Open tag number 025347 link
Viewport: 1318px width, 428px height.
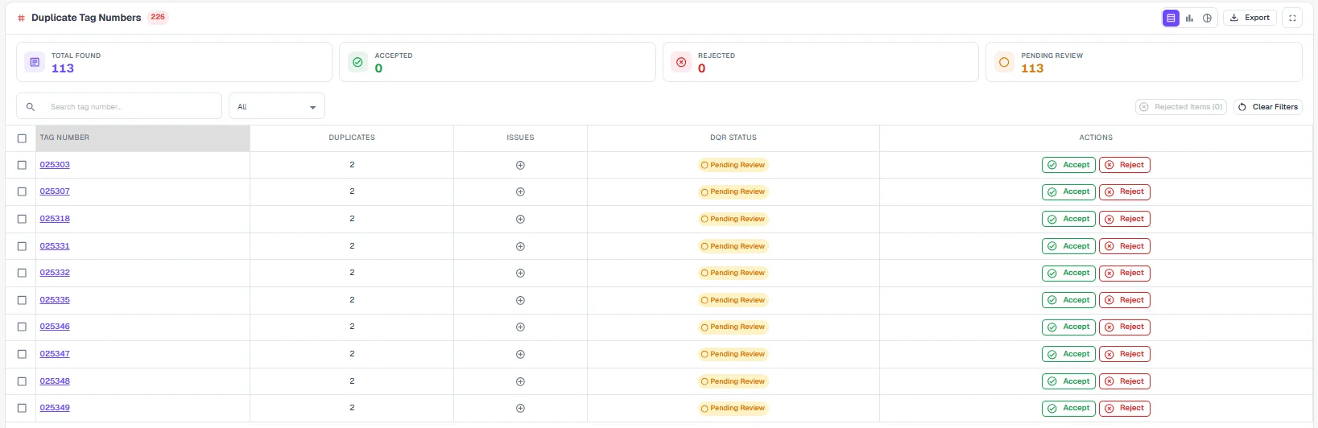(55, 353)
